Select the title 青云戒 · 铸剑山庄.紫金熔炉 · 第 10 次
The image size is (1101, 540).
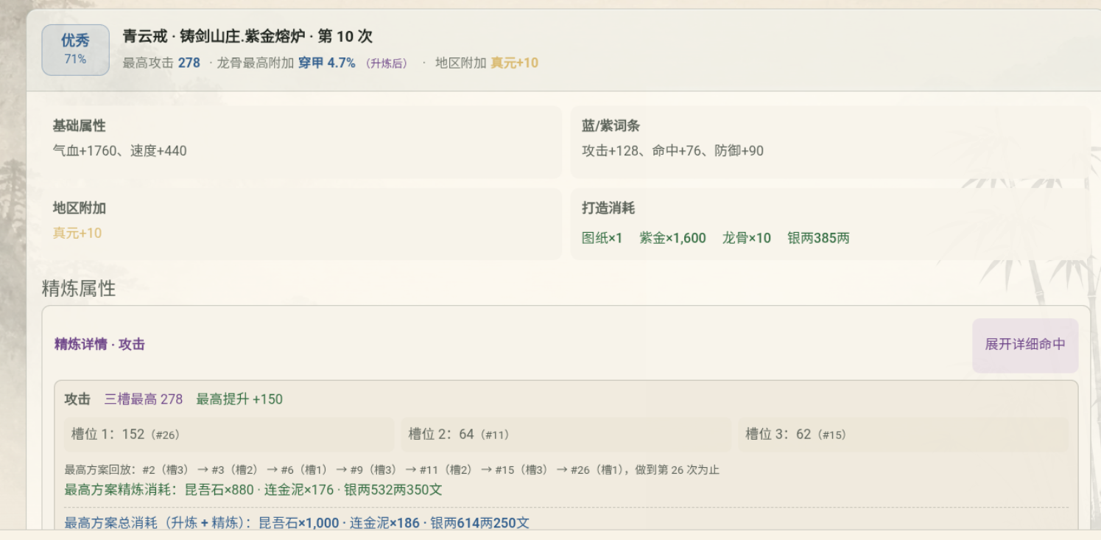[247, 37]
